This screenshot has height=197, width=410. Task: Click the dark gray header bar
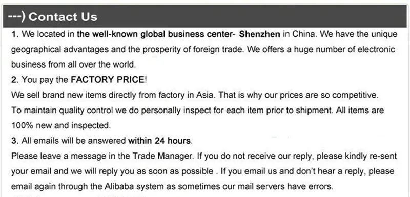(205, 16)
